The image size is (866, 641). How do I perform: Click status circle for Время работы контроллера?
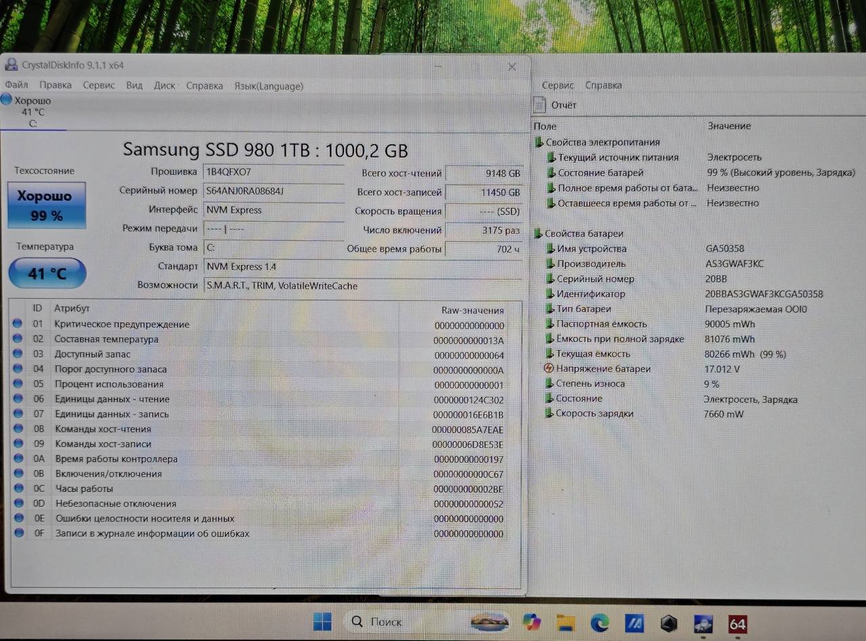[x=18, y=458]
